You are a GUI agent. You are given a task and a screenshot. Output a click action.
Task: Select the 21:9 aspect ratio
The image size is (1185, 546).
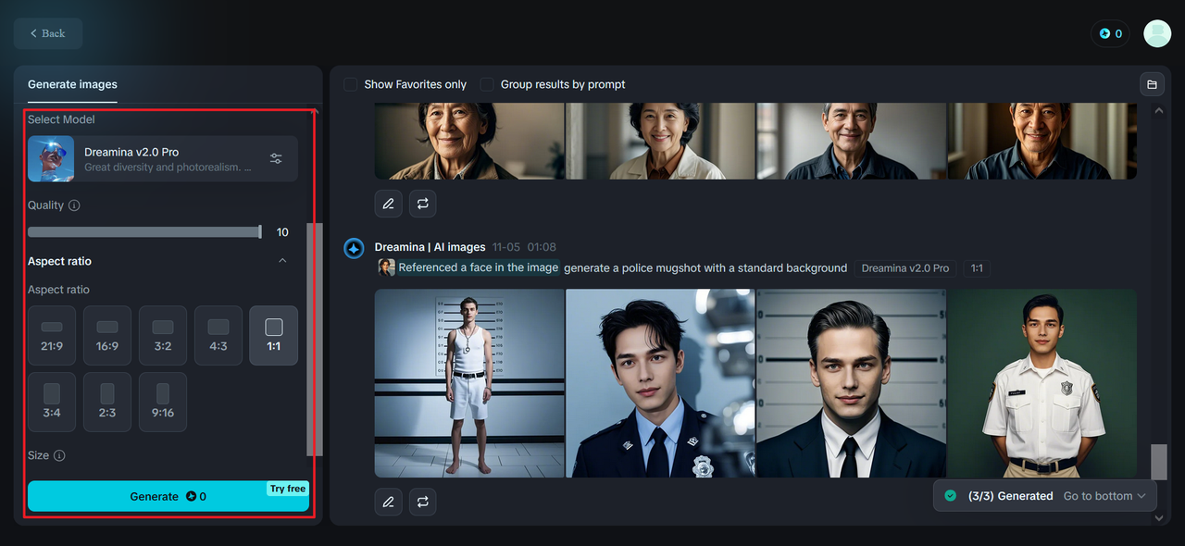pos(52,335)
